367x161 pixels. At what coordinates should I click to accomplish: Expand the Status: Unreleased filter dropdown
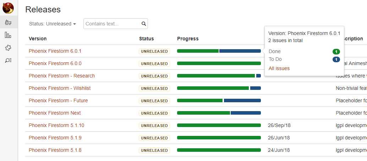pyautogui.click(x=53, y=24)
